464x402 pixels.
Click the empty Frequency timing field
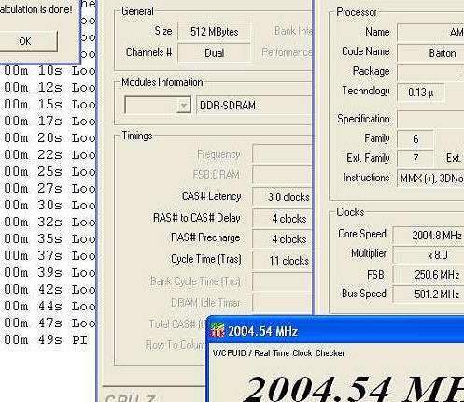point(282,153)
